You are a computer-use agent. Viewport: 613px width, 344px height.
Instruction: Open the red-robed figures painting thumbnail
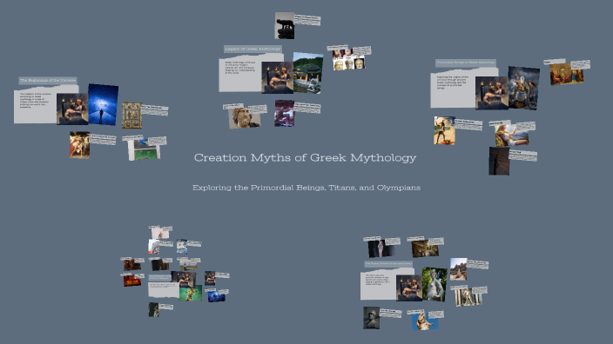tap(80, 145)
